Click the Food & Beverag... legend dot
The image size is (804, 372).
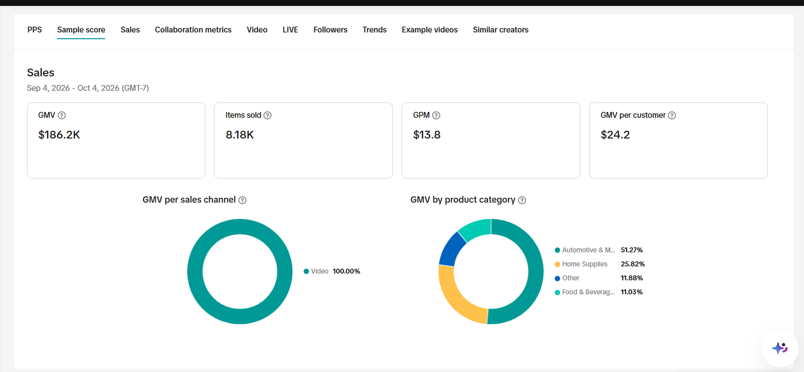pyautogui.click(x=557, y=293)
